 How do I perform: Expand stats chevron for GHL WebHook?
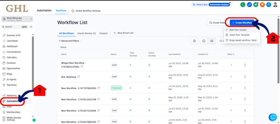[231, 77]
